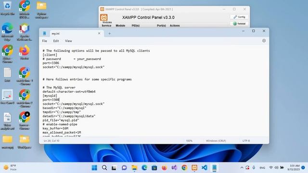Open the File menu in Notepad

click(x=44, y=41)
